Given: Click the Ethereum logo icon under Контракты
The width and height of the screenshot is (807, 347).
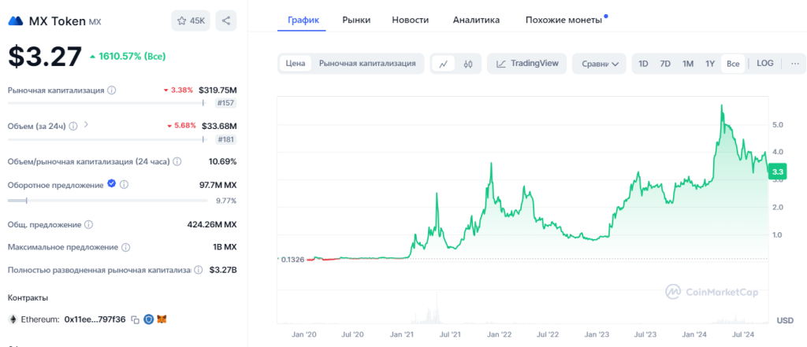Looking at the screenshot, I should (x=13, y=319).
